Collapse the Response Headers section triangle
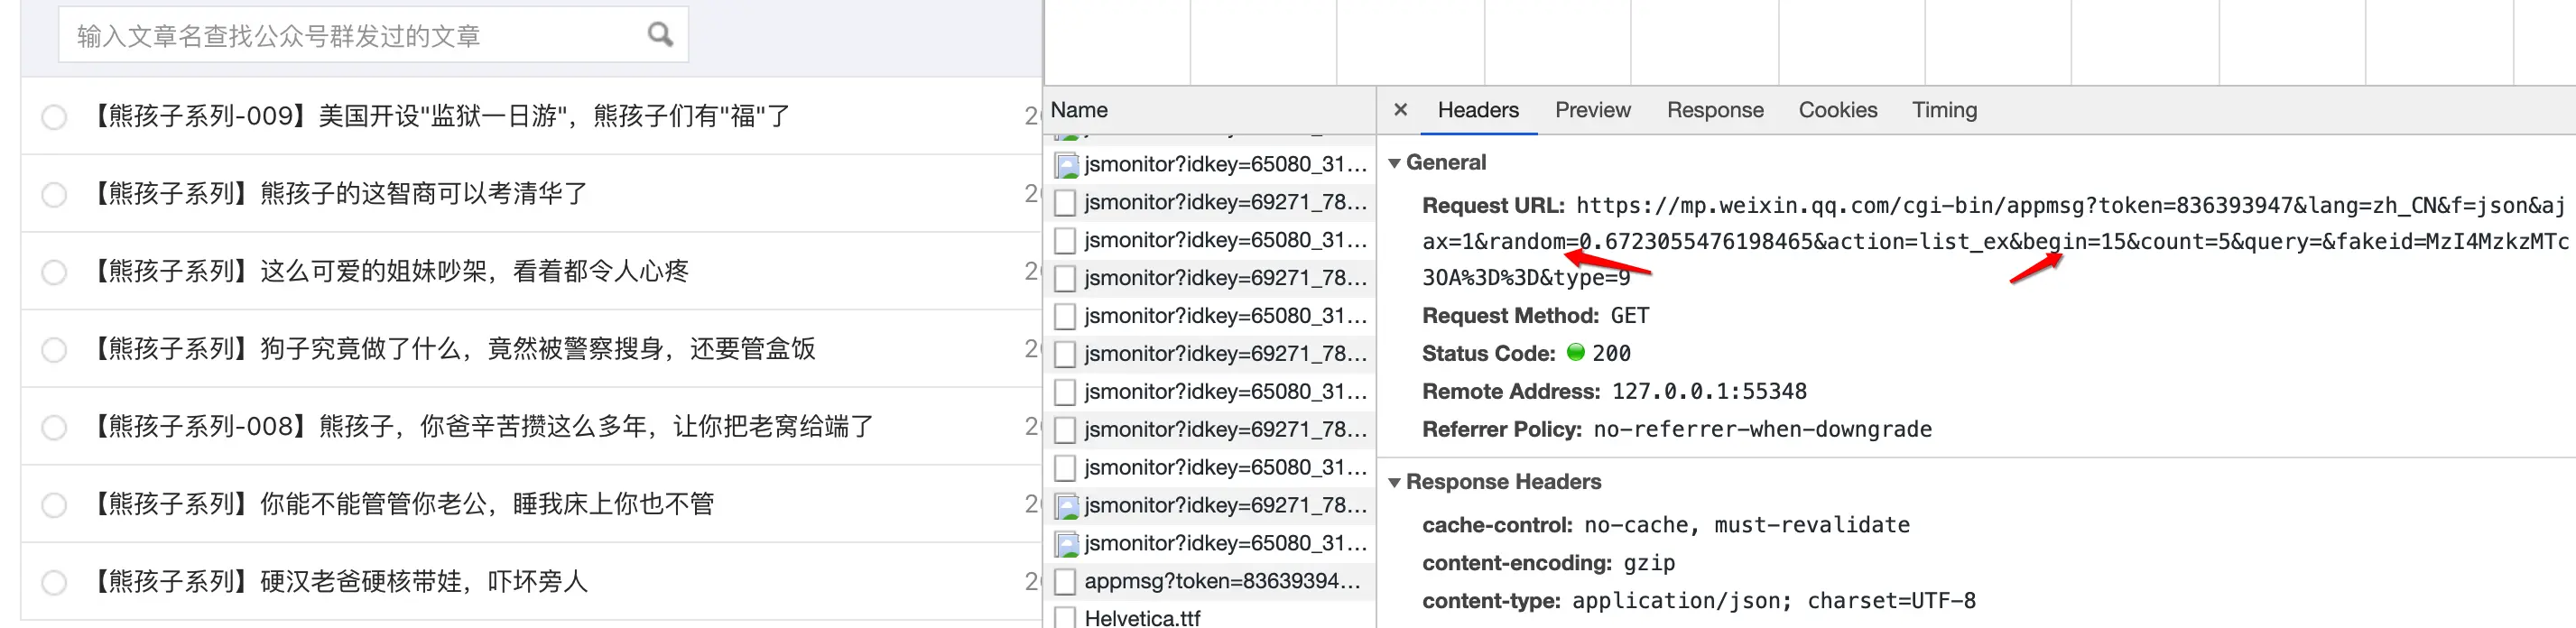This screenshot has height=628, width=2576. [x=1394, y=483]
